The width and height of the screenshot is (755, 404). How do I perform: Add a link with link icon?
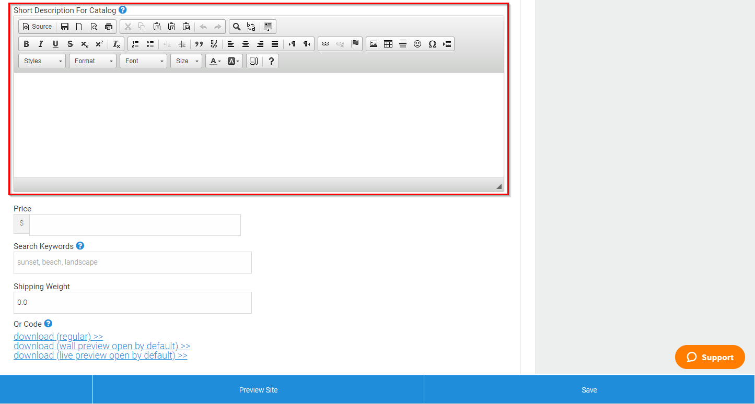(325, 44)
